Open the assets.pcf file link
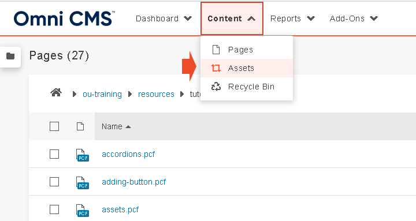This screenshot has width=416, height=221. click(120, 209)
